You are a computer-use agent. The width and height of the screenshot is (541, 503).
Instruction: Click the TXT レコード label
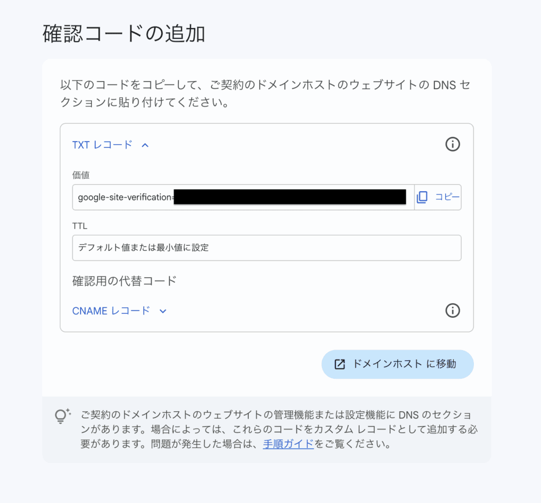102,145
